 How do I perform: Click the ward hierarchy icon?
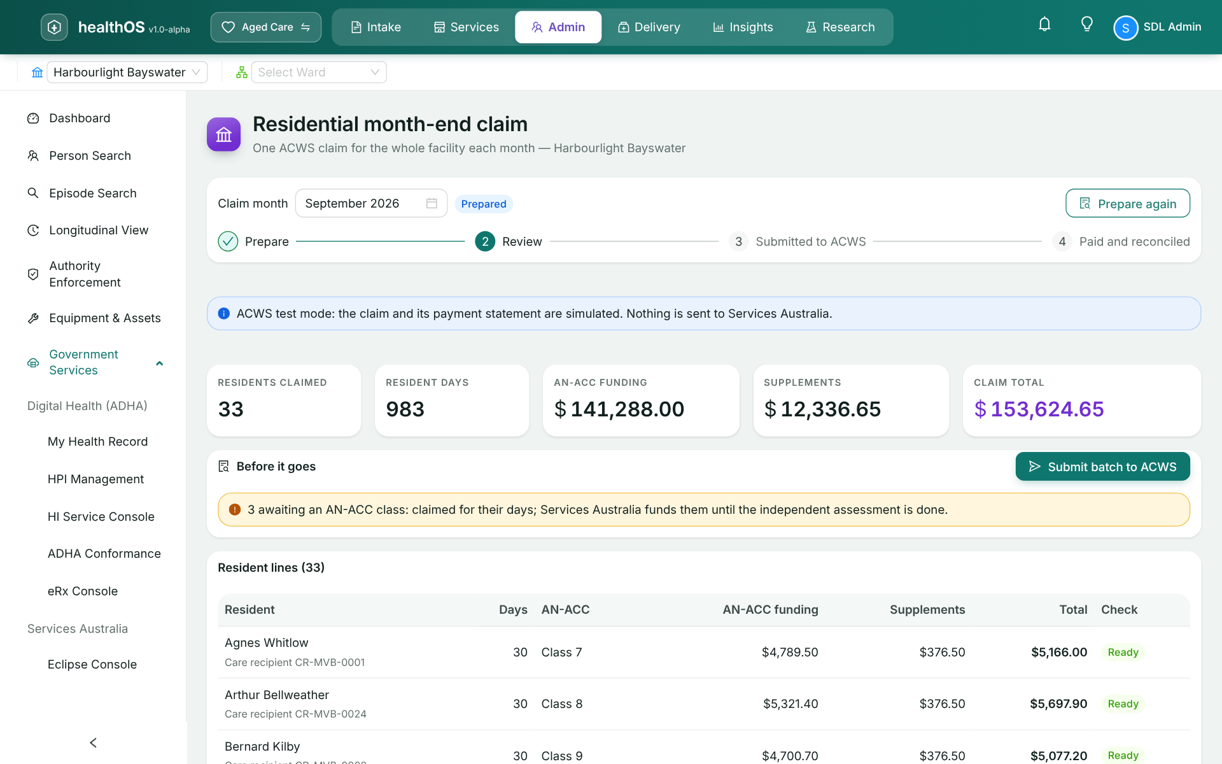coord(242,73)
